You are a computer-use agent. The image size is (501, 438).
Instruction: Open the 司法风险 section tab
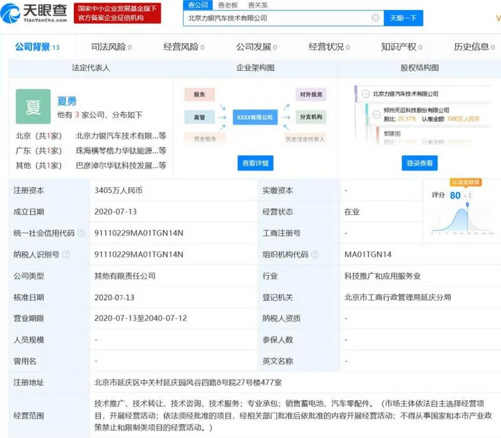111,47
